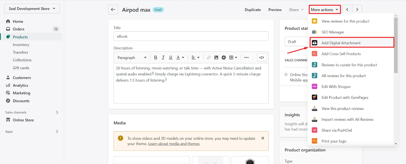Expand the Seal Development Store switcher

tap(32, 9)
